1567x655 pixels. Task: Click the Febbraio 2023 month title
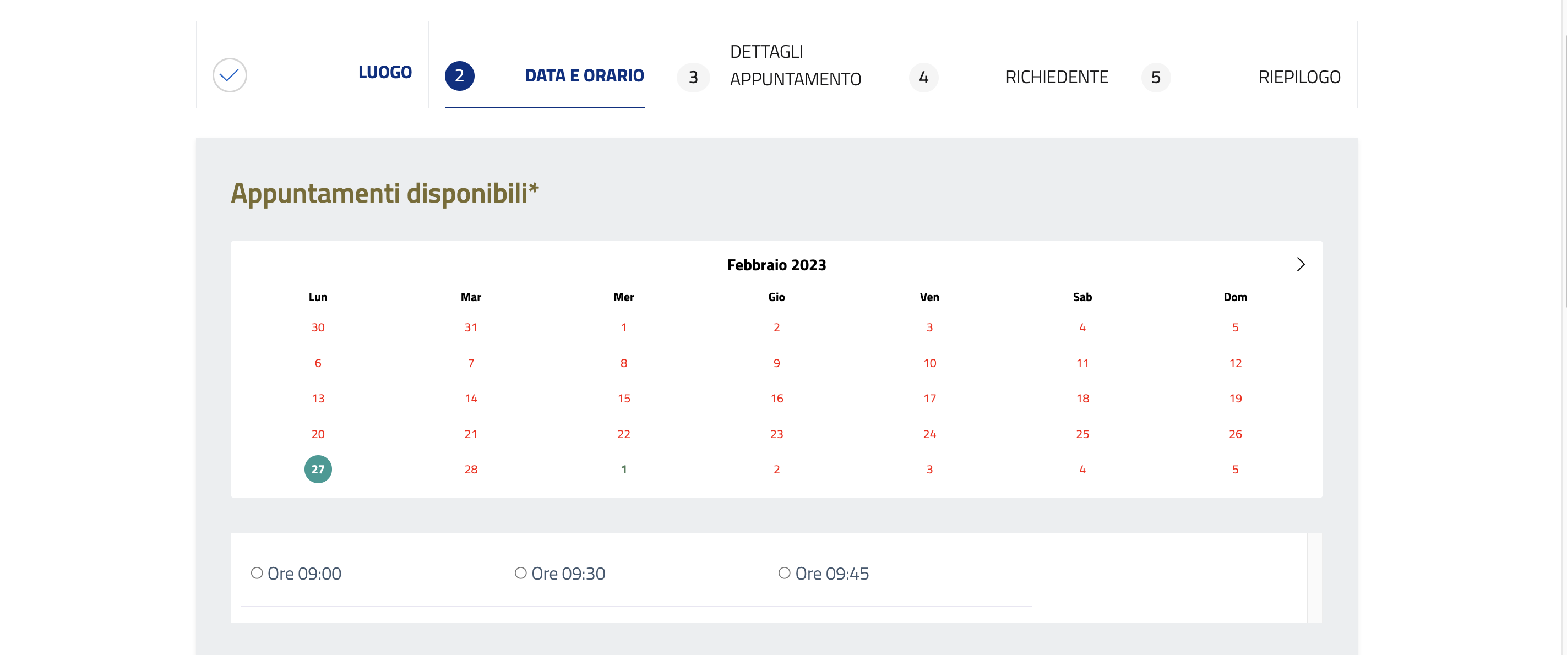[776, 265]
